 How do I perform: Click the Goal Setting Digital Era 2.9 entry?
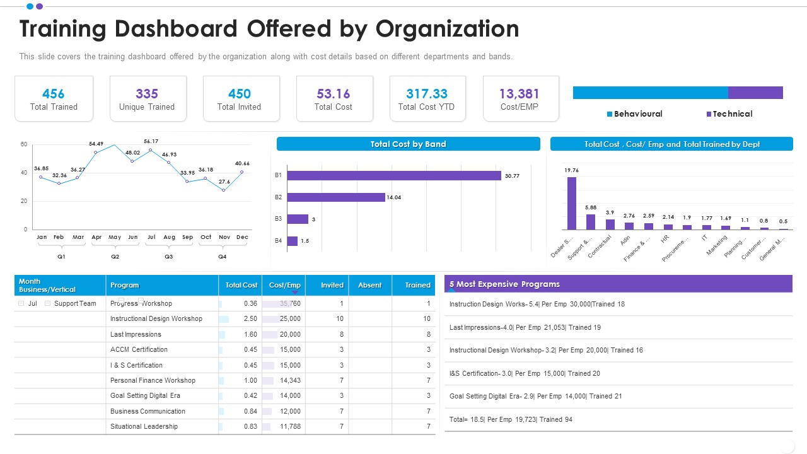536,396
